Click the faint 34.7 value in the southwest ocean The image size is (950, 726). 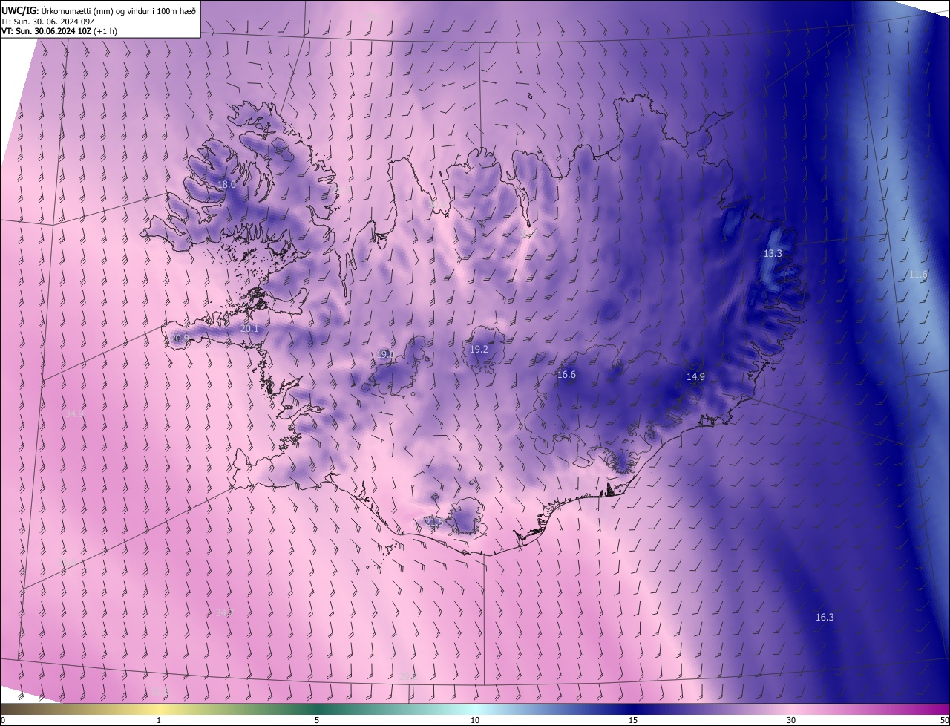click(x=223, y=613)
